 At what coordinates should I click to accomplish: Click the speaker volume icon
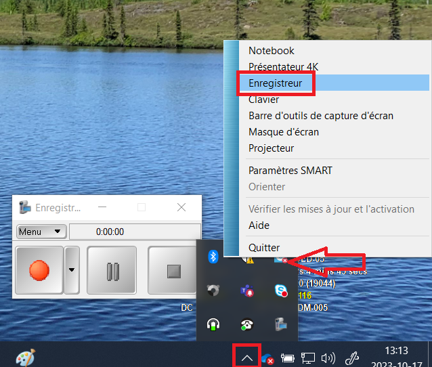pos(328,358)
